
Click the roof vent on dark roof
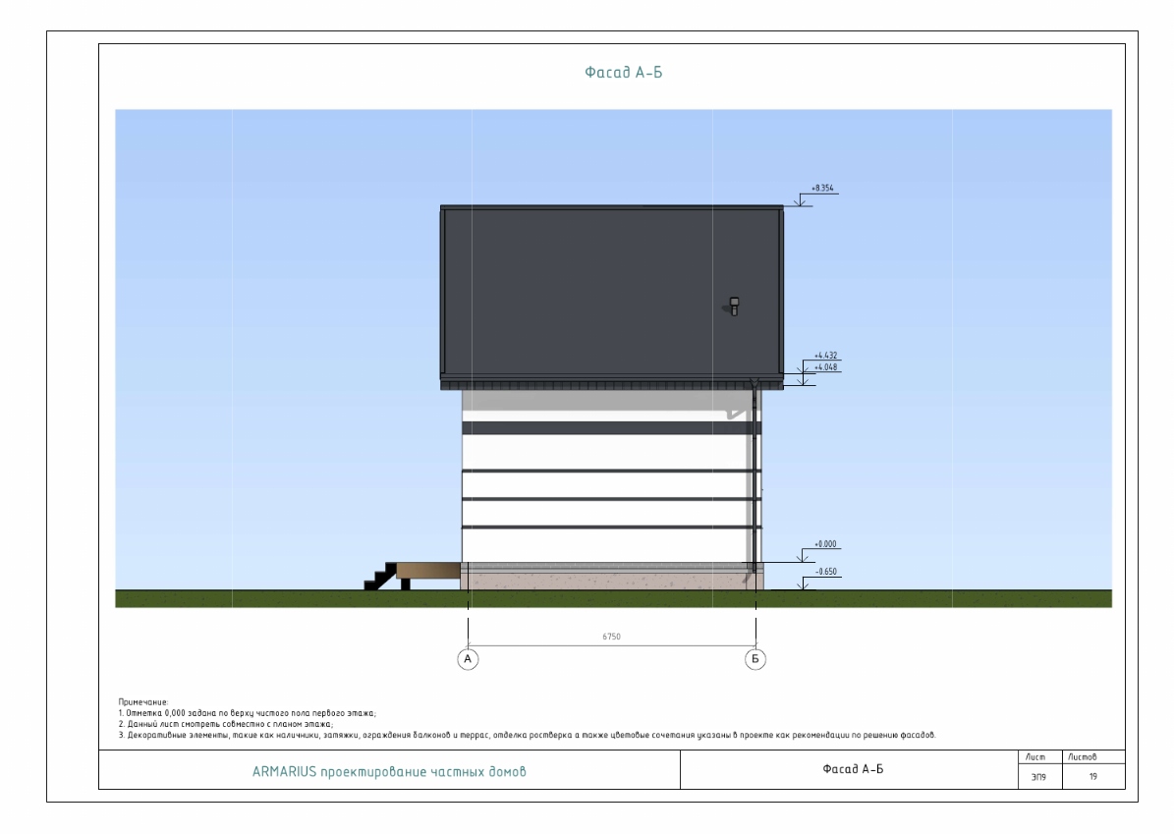733,306
